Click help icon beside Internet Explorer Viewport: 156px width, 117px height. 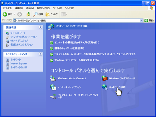pos(7,64)
